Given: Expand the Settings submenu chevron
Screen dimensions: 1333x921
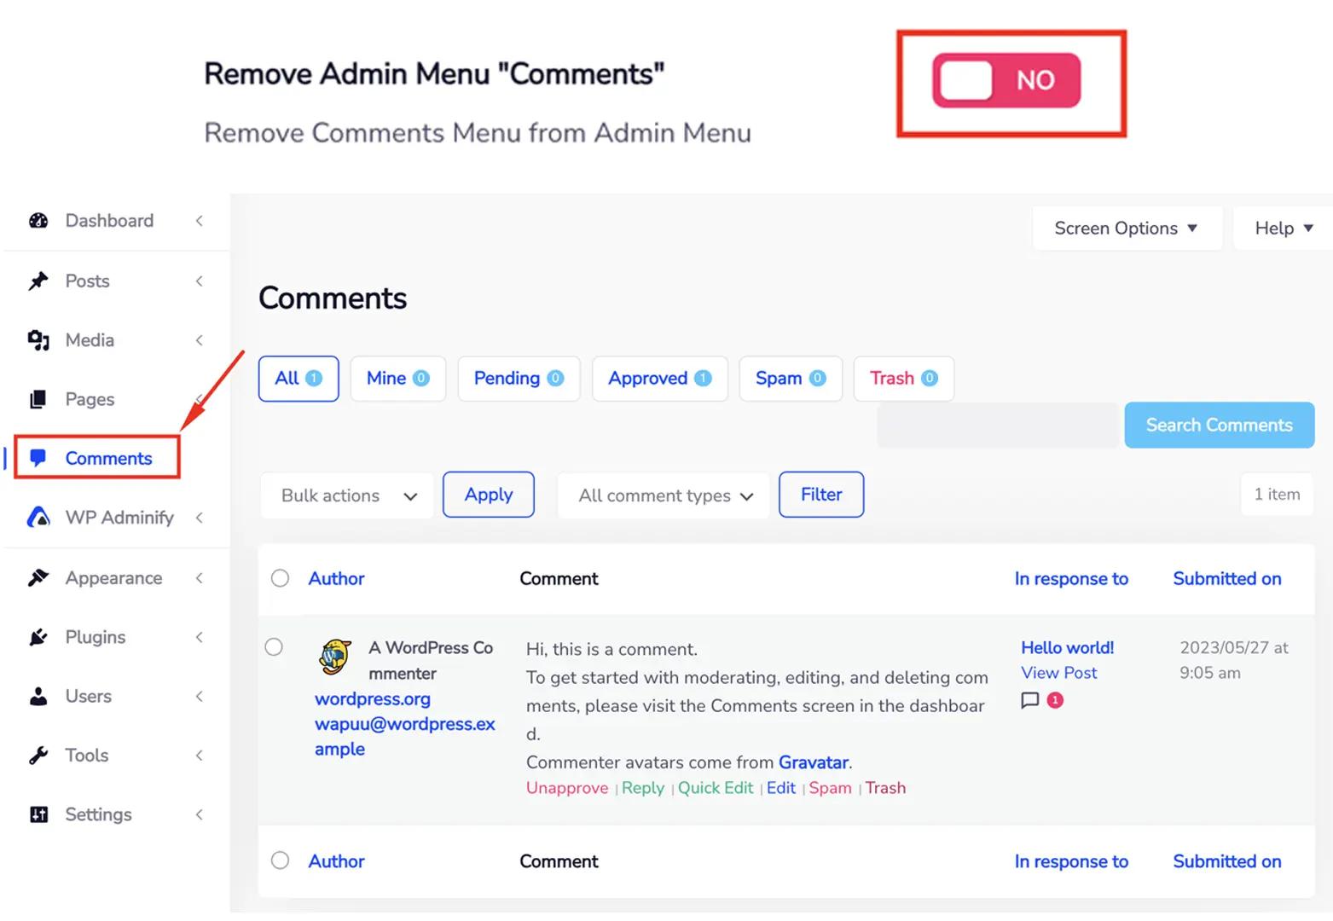Looking at the screenshot, I should point(199,814).
